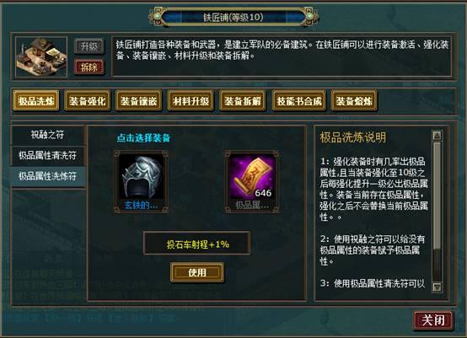
Task: Click the description panel scrollbar thumb
Action: (437, 196)
